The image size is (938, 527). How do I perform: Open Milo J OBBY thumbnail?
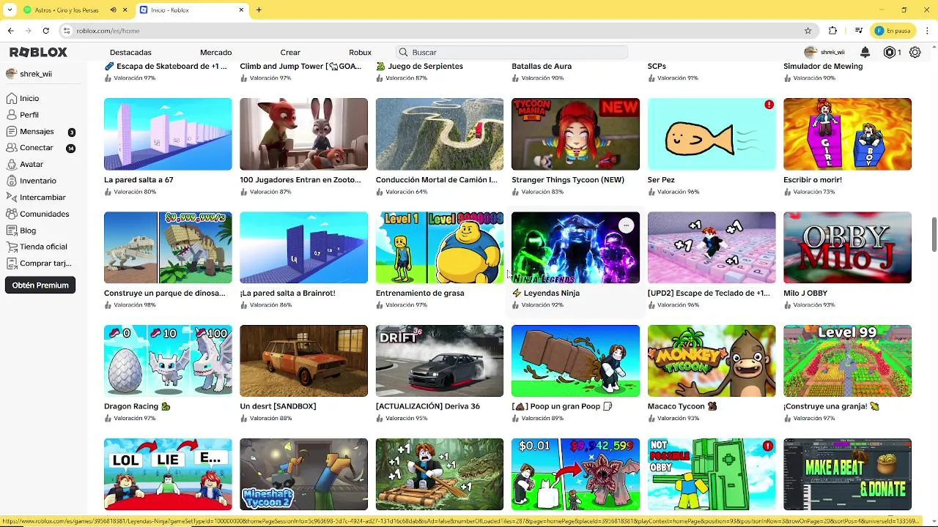(x=847, y=247)
